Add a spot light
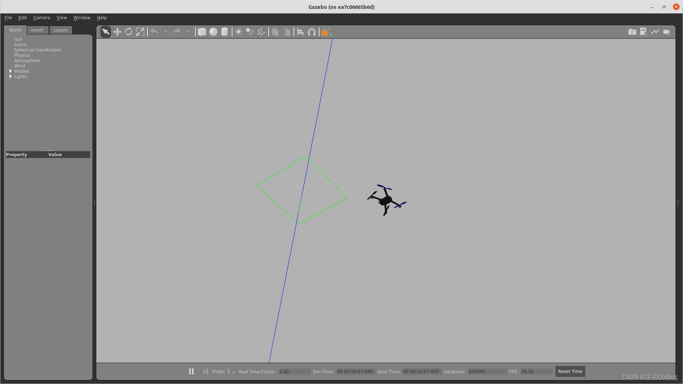 click(x=250, y=32)
